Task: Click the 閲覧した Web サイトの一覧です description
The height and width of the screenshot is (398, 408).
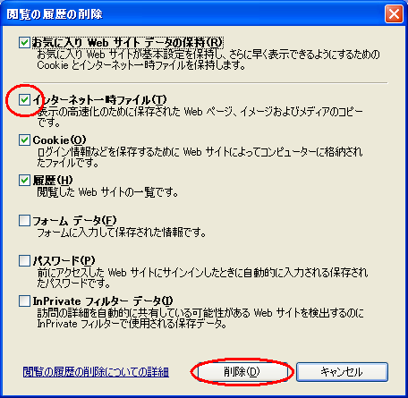Action: tap(107, 192)
